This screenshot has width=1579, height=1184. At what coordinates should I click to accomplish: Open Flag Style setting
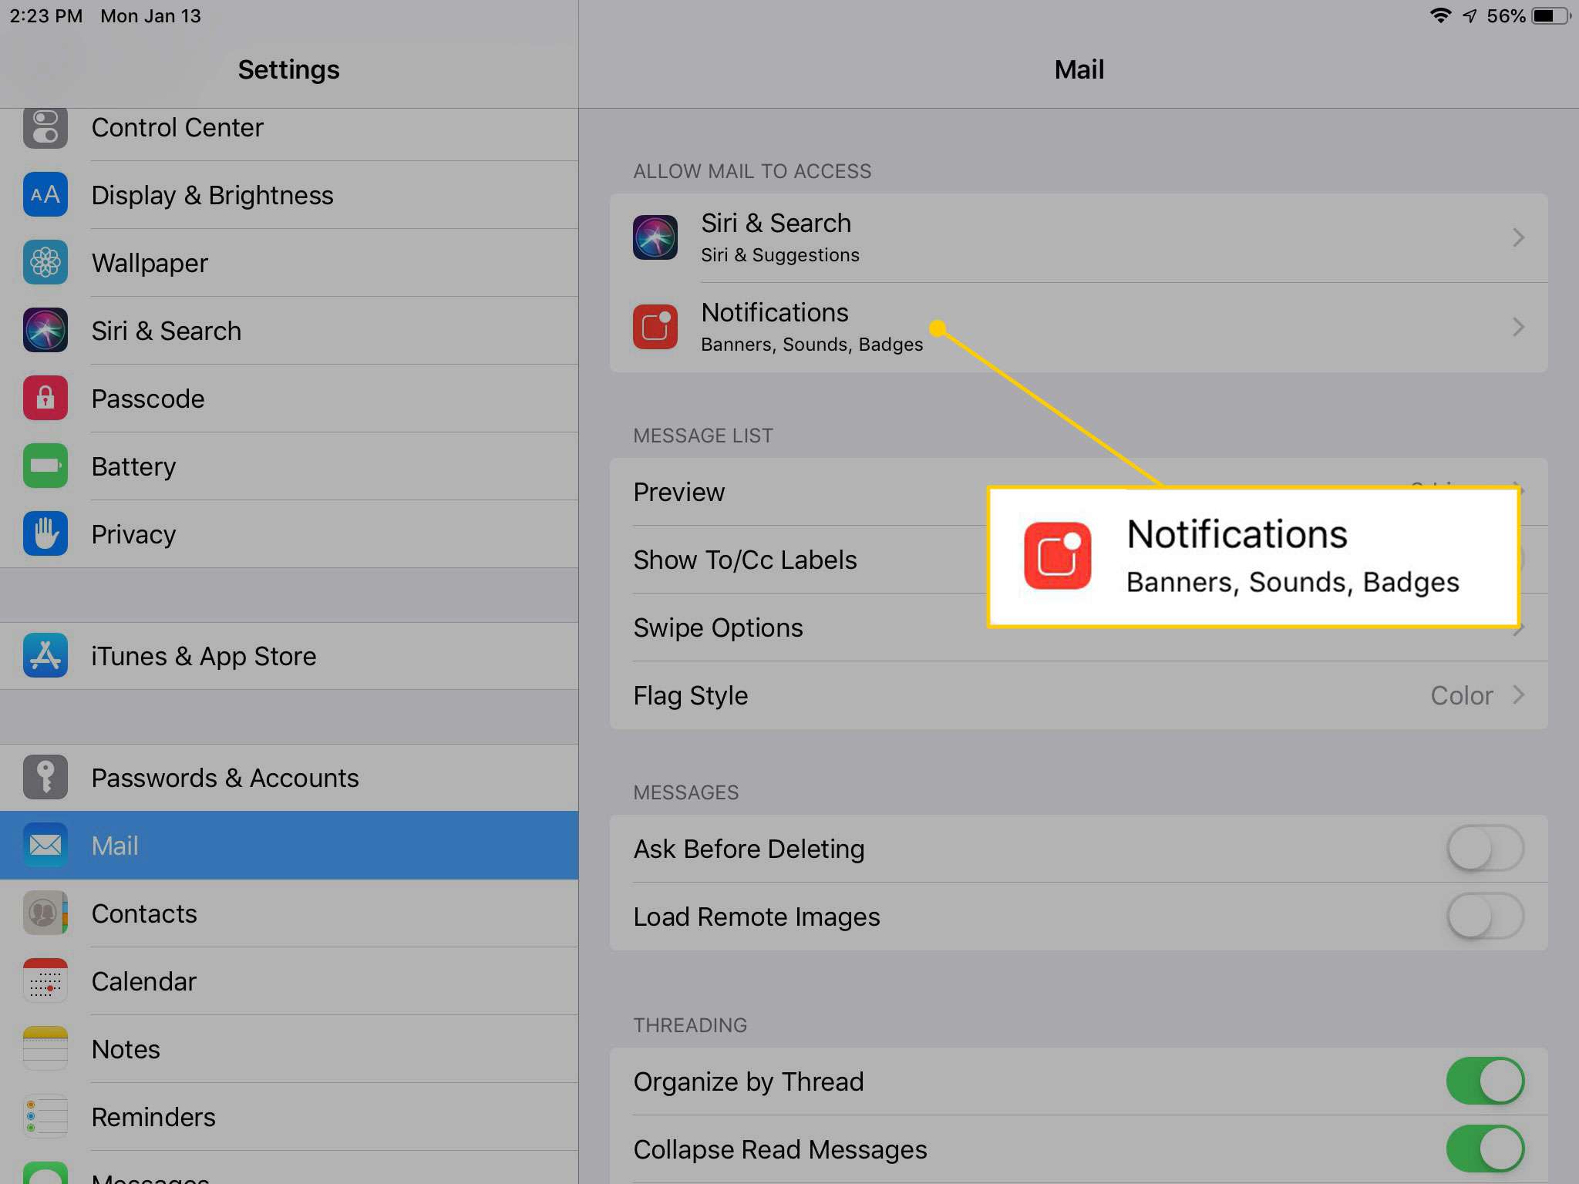[x=1079, y=695]
